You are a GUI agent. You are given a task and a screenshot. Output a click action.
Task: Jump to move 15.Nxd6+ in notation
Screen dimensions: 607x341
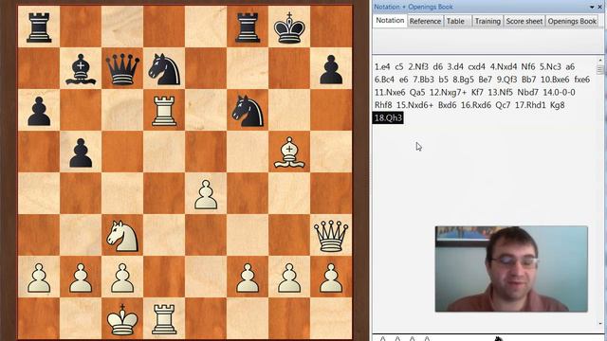coord(414,105)
